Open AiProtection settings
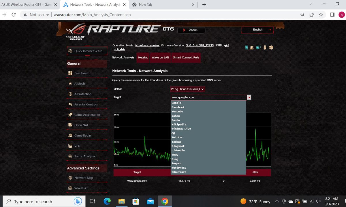Image resolution: width=346 pixels, height=207 pixels. point(82,94)
